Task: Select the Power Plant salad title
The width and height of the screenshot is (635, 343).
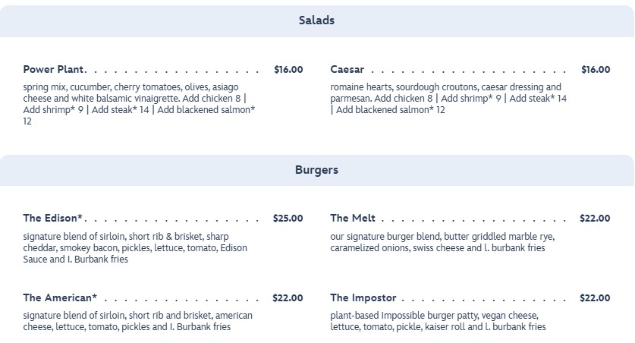Action: click(x=55, y=70)
